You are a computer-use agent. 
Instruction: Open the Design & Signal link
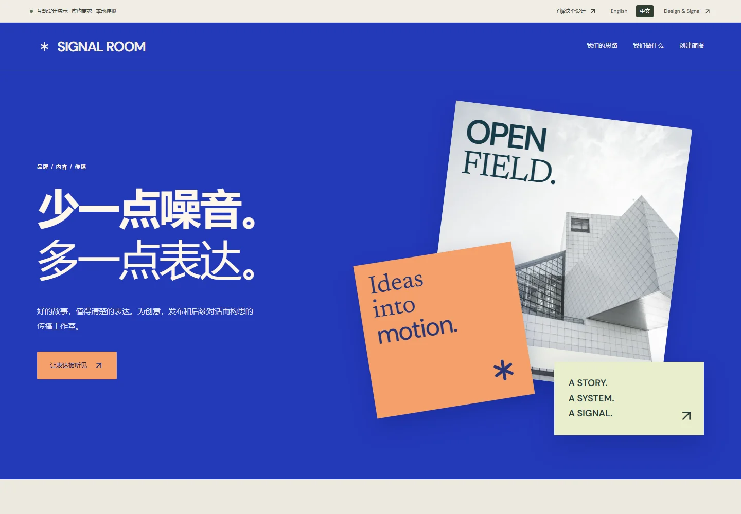[686, 11]
